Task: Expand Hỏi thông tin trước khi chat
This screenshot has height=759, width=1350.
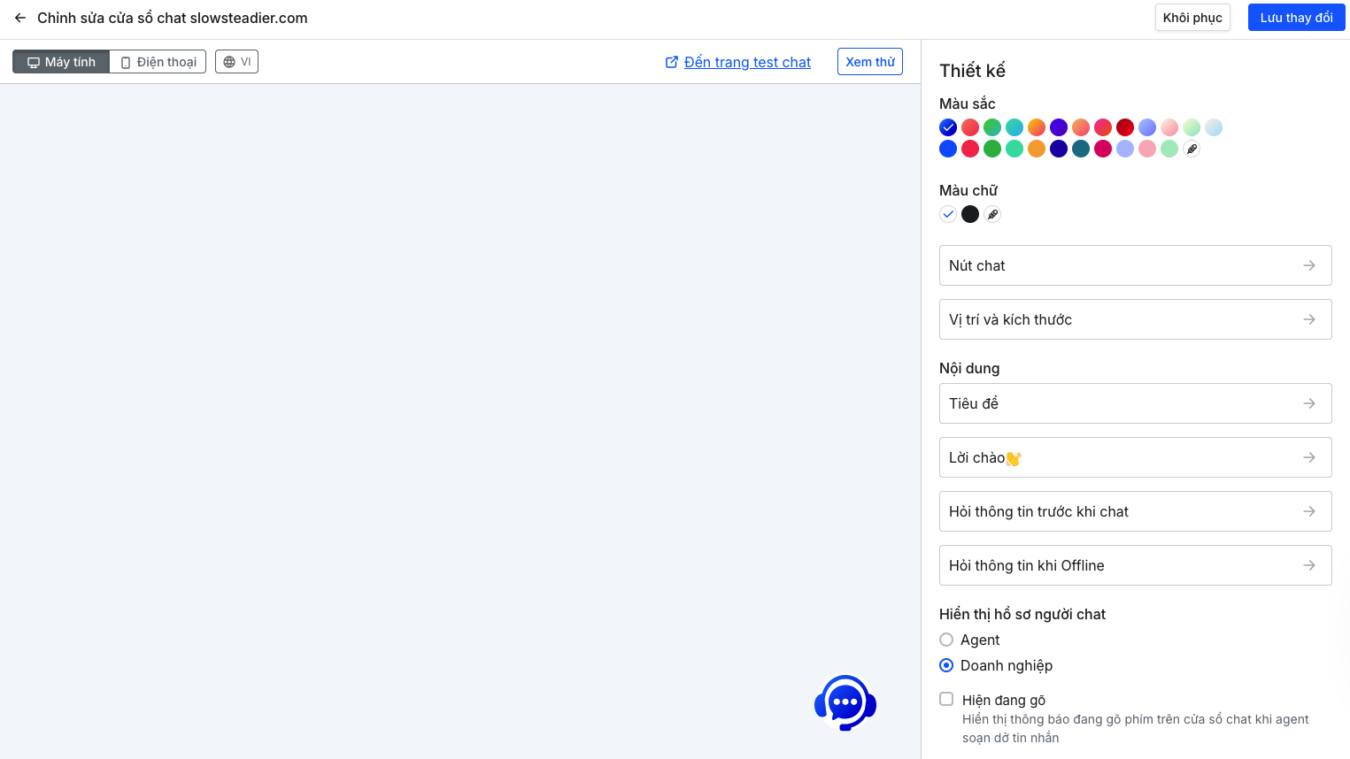Action: pos(1135,511)
